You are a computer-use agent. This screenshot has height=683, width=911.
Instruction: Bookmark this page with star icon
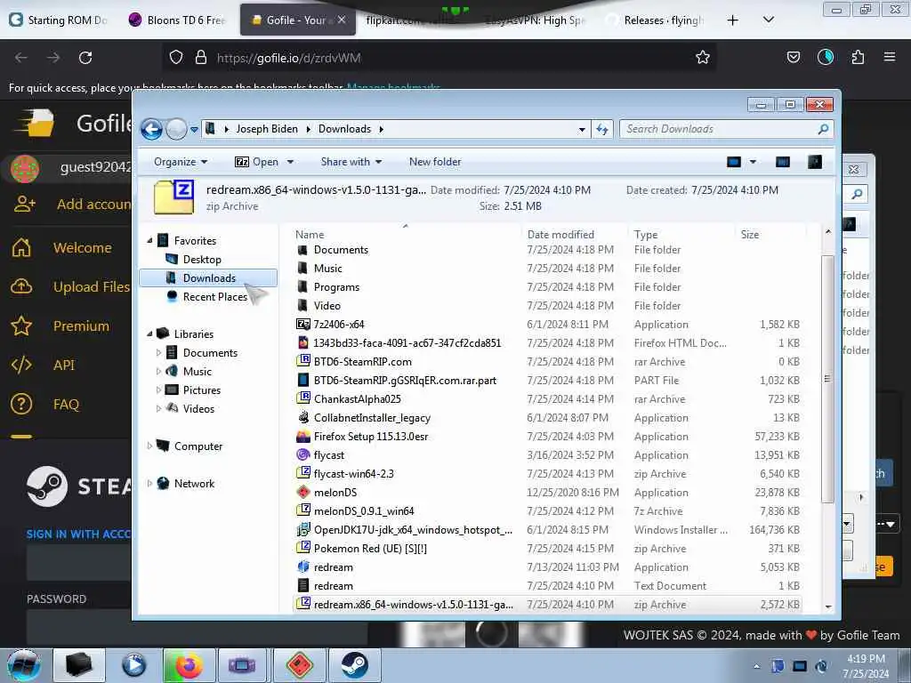coord(703,58)
